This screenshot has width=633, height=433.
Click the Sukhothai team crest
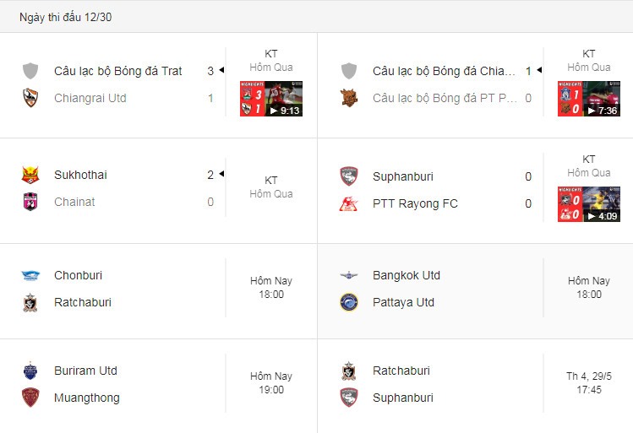tap(30, 175)
